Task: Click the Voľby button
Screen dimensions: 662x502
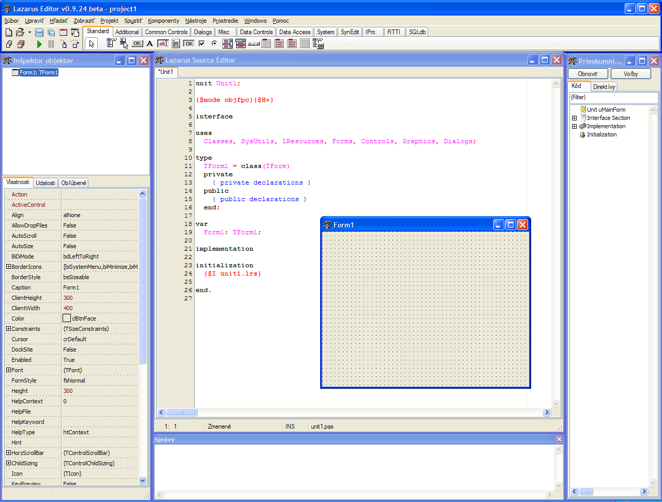Action: (631, 74)
